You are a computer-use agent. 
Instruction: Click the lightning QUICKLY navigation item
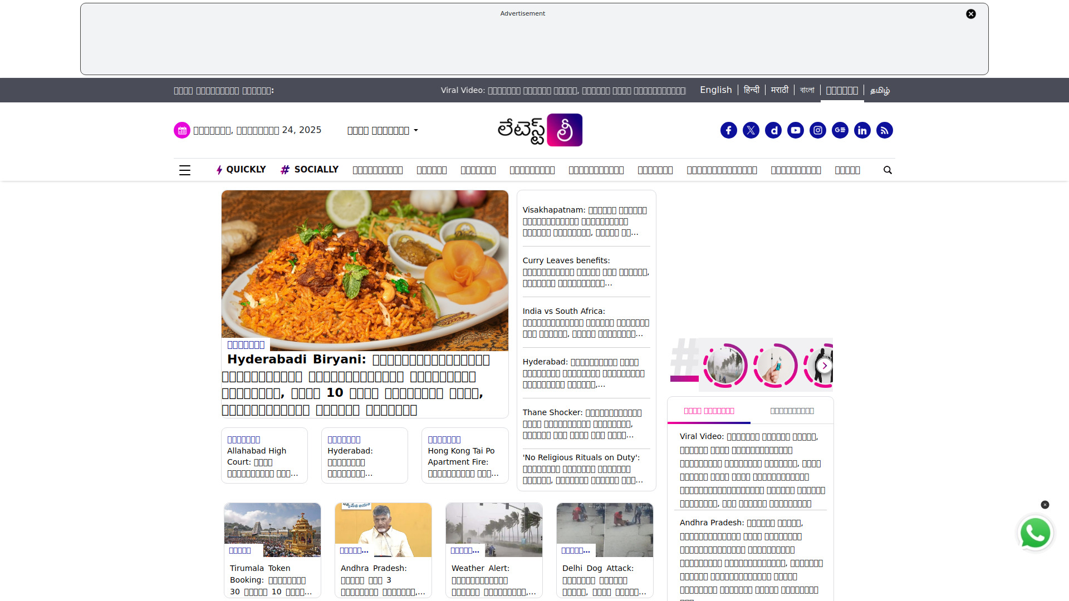tap(241, 170)
